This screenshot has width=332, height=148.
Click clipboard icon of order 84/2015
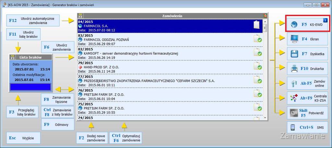pos(256,25)
